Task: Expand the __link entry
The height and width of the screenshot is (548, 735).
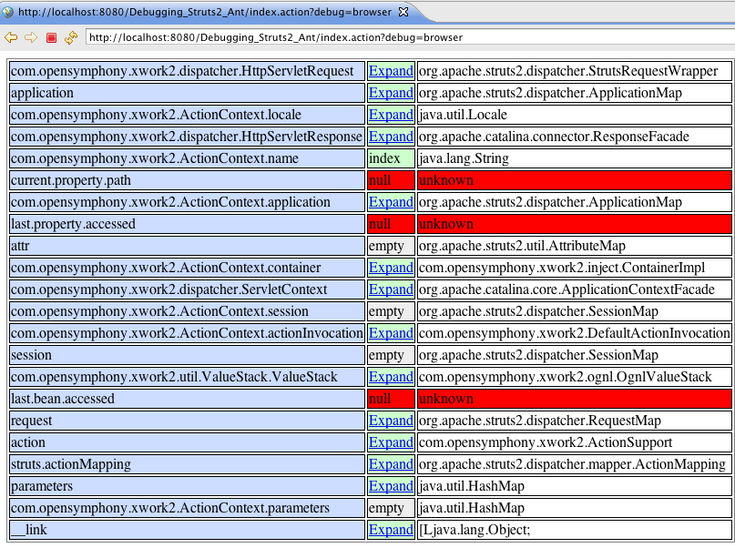Action: (x=391, y=530)
